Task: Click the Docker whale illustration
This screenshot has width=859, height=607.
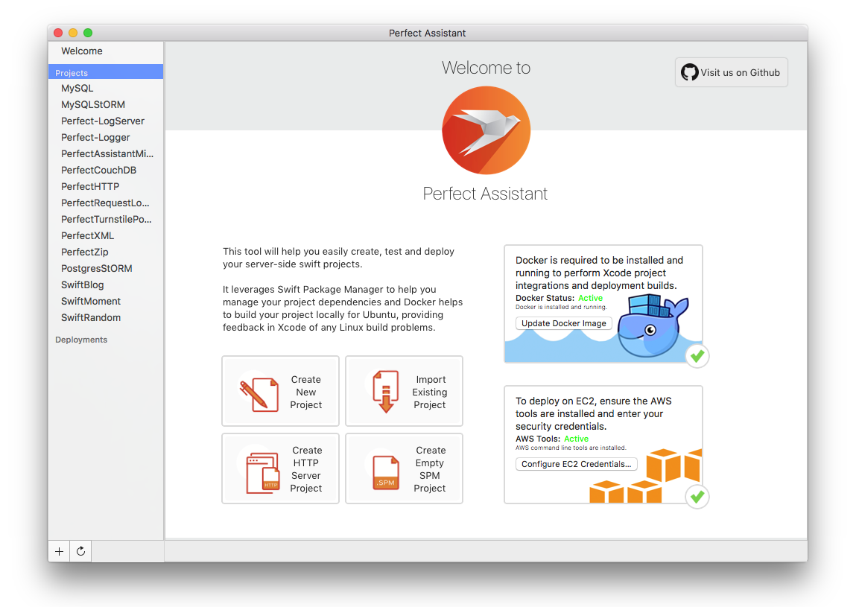Action: [653, 325]
